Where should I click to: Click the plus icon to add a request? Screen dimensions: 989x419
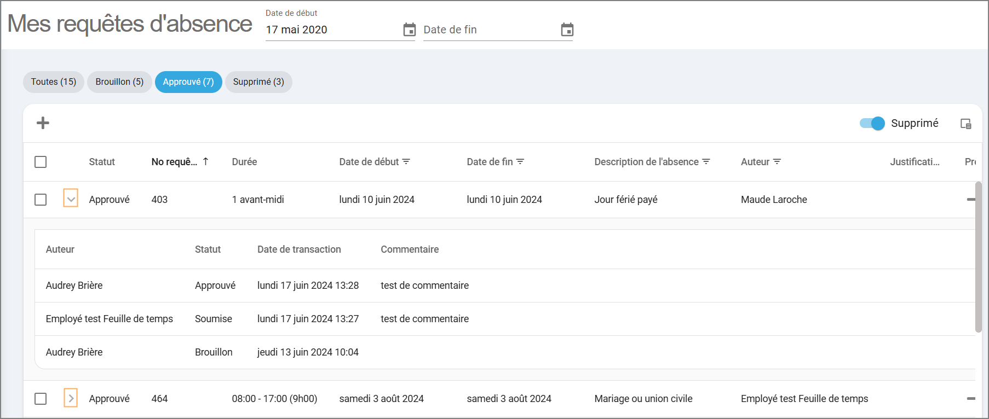coord(43,123)
